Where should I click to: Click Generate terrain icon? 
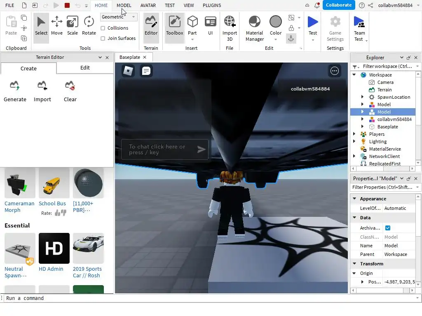click(15, 86)
